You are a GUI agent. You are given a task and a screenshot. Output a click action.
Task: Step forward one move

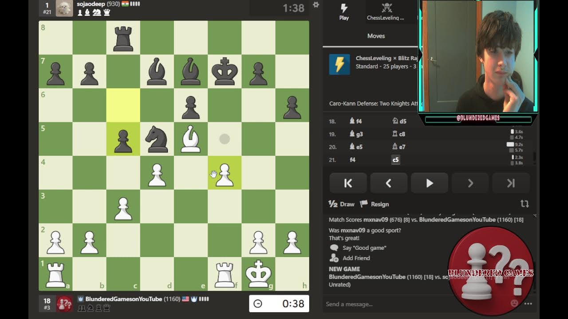(470, 183)
